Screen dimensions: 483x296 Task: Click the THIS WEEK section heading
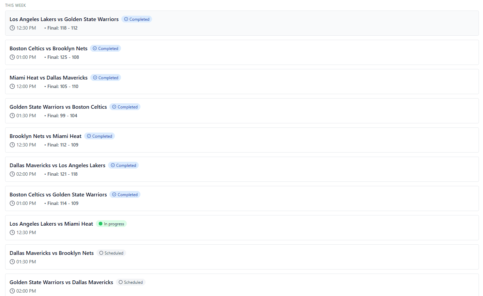[x=15, y=5]
